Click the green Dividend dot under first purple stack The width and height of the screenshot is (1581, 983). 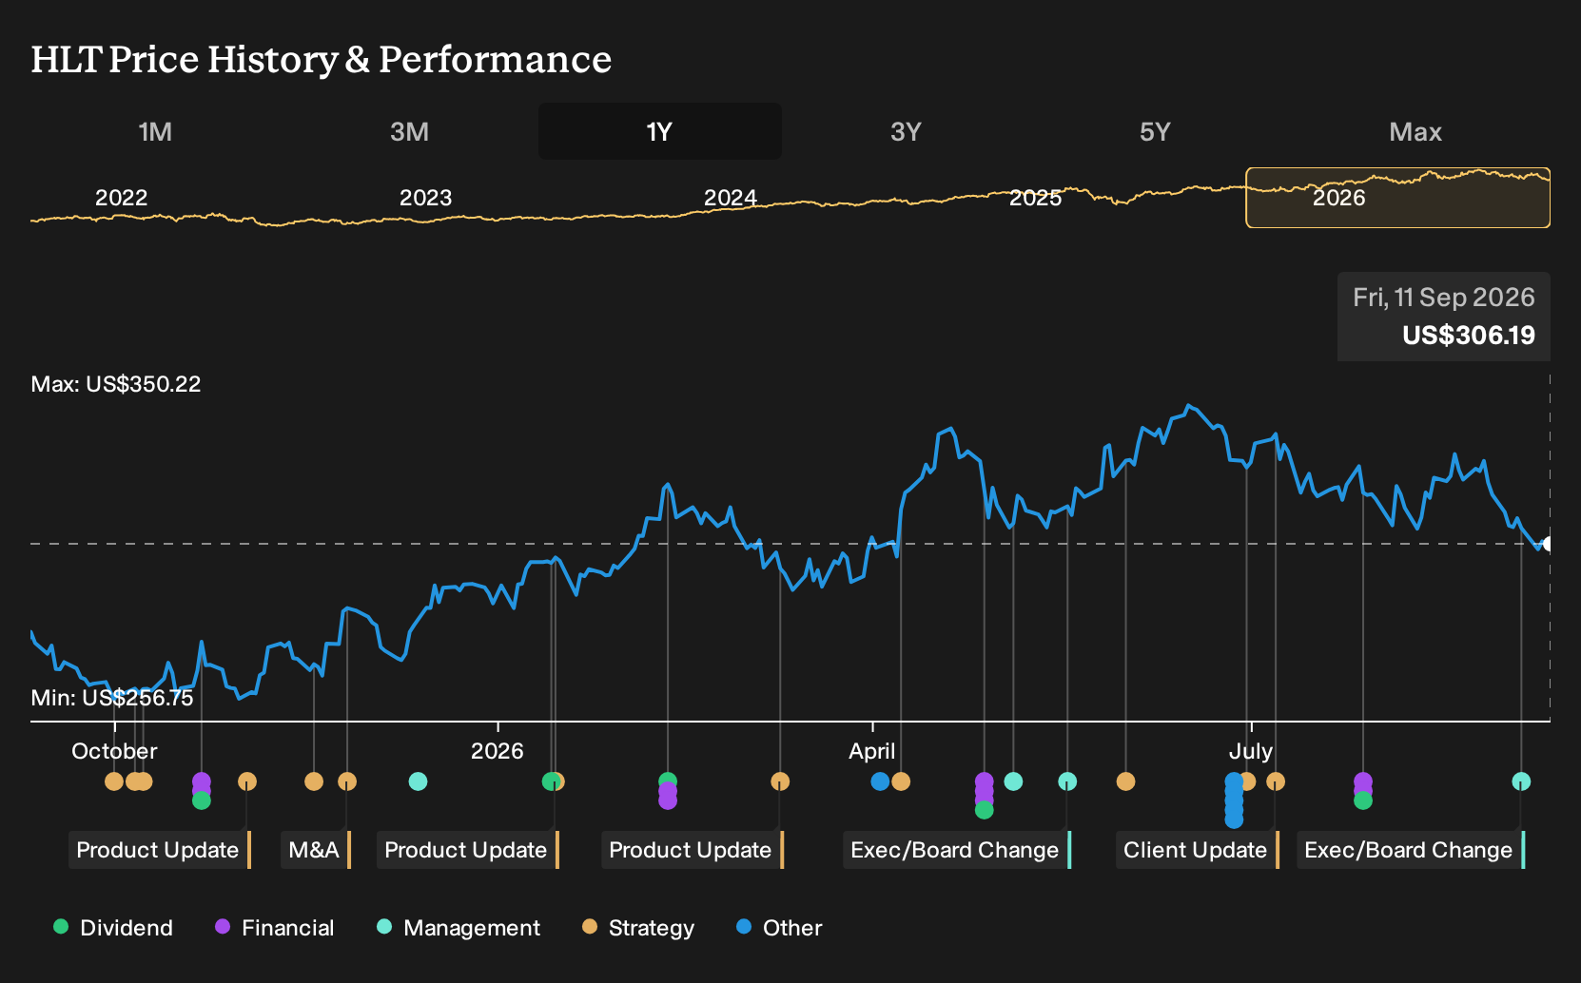(x=201, y=800)
